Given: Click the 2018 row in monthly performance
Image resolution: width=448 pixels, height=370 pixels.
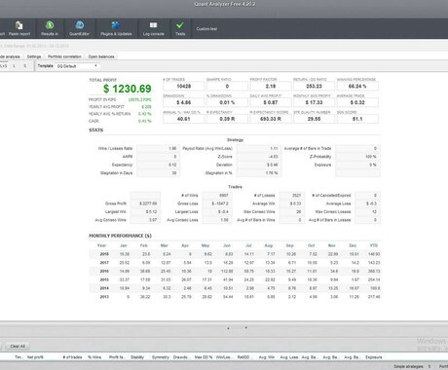Looking at the screenshot, I should coord(235,254).
